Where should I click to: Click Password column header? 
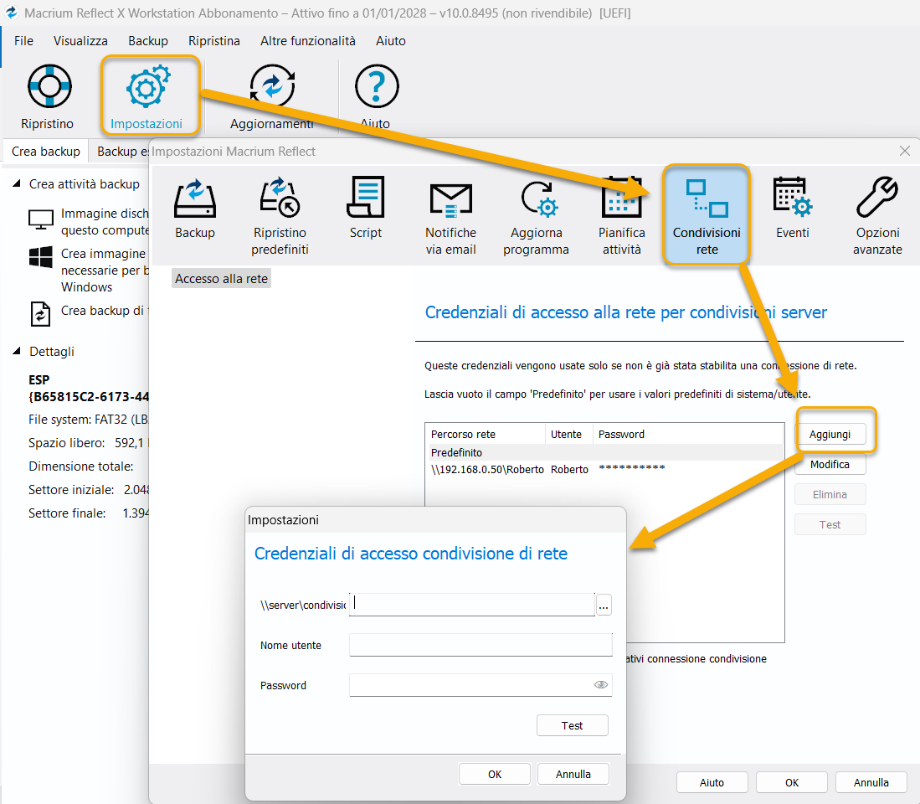pos(687,435)
